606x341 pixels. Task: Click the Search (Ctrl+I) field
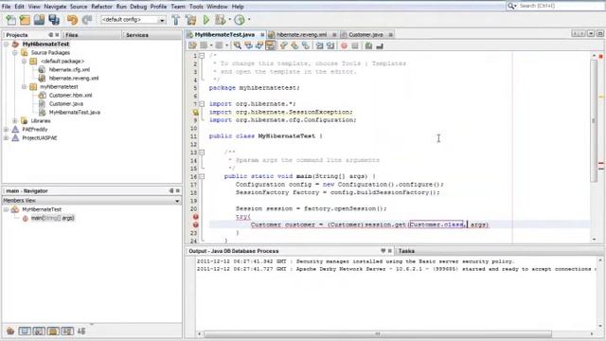tap(559, 6)
